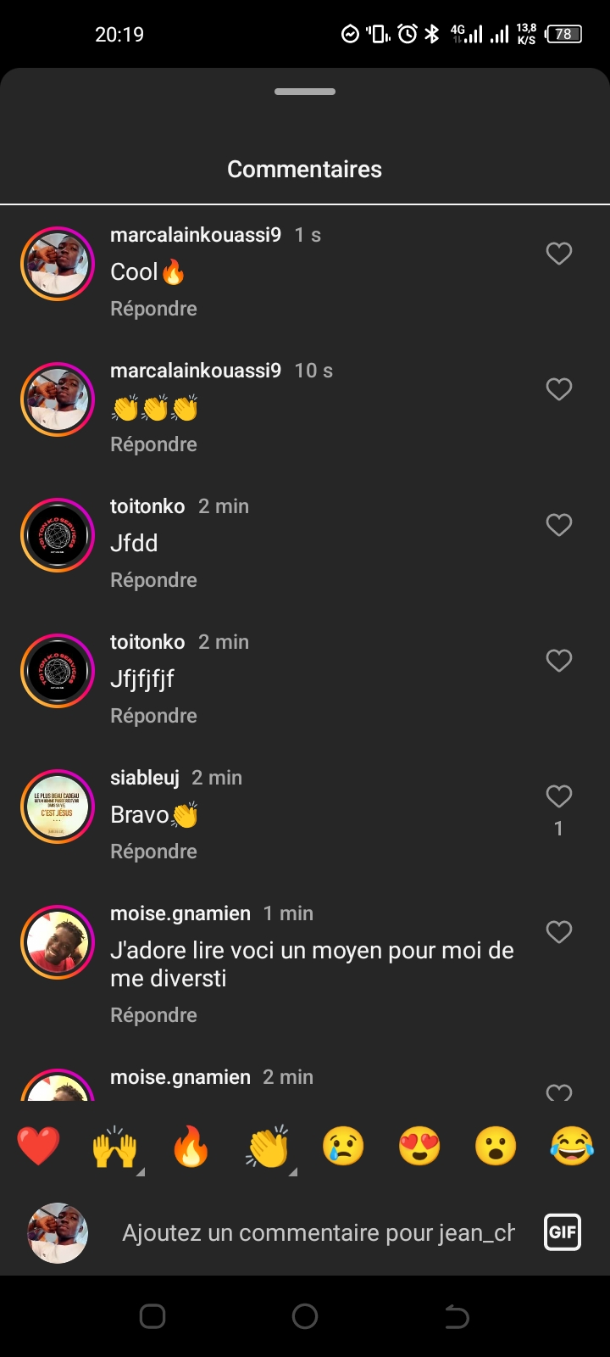Like the "Jfdd" comment by toitonko
The height and width of the screenshot is (1357, 610).
558,525
